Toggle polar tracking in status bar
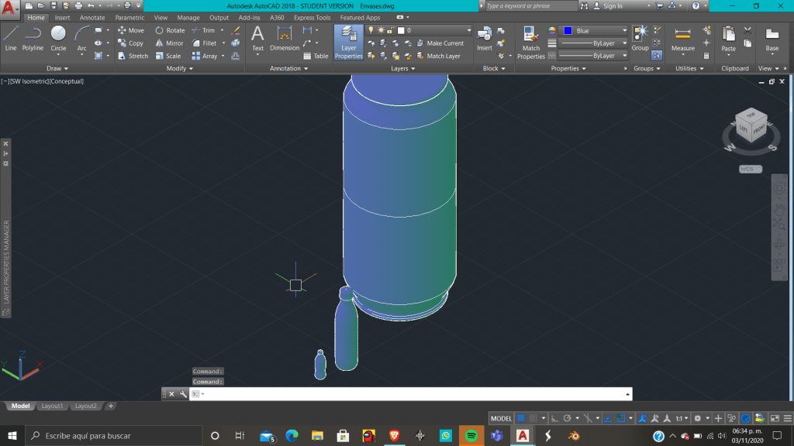The width and height of the screenshot is (794, 446). (568, 418)
